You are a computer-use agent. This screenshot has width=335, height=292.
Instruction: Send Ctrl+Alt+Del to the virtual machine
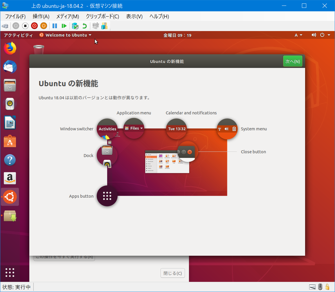tap(5, 26)
